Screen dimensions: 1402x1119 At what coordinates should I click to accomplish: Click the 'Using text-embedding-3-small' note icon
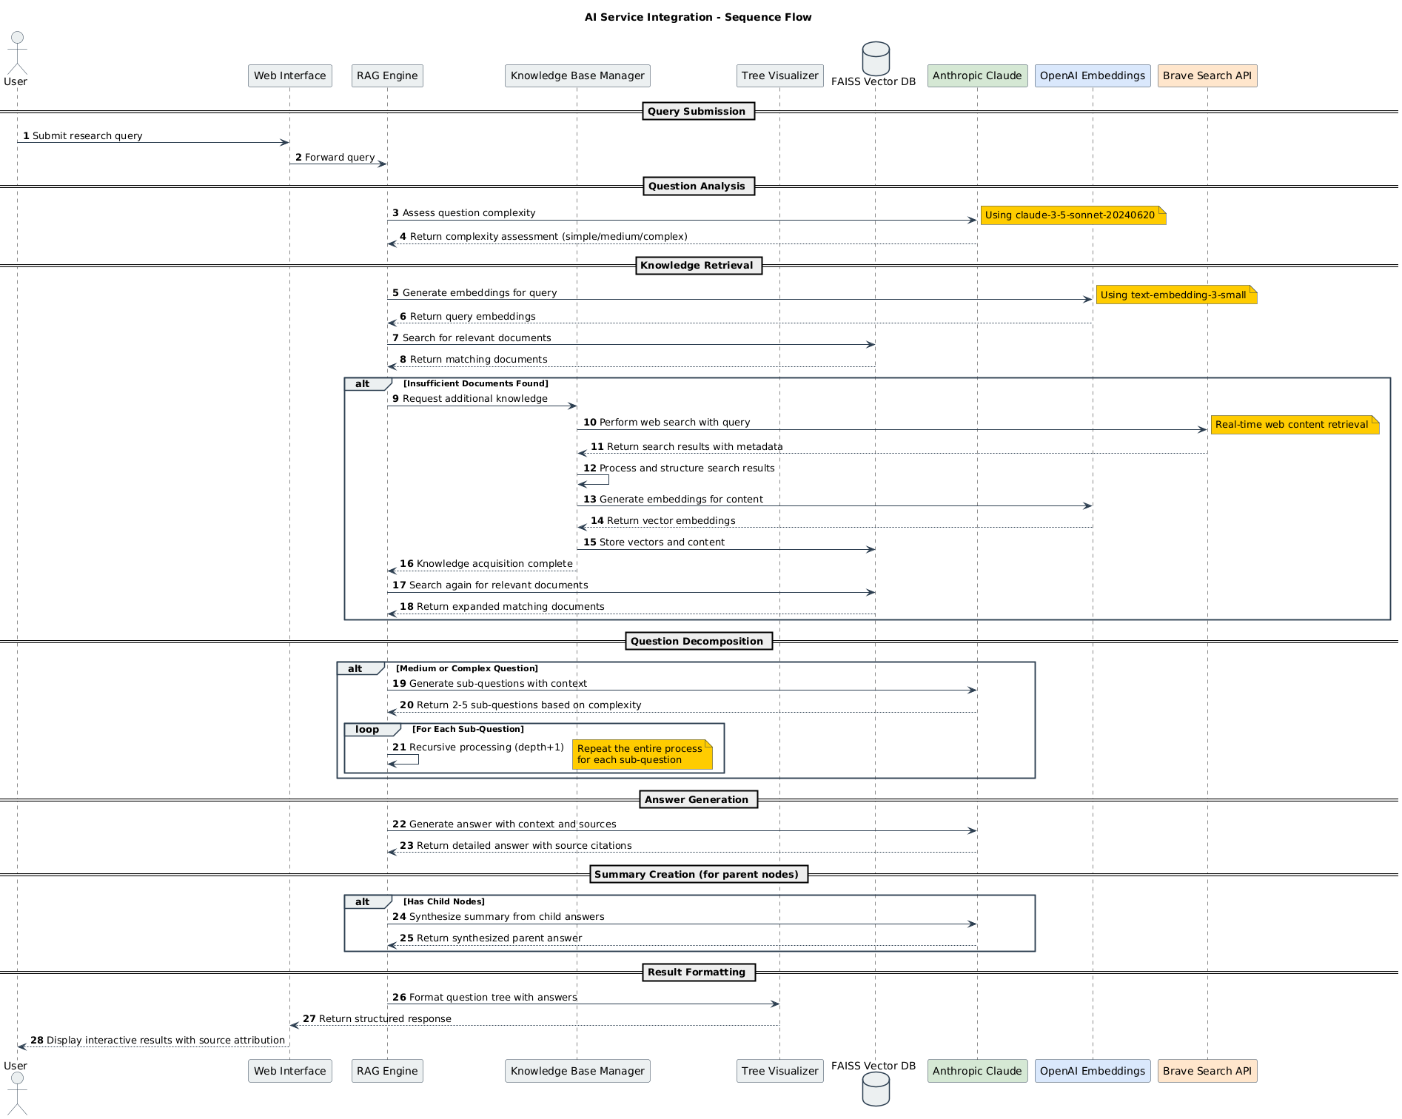[1175, 295]
